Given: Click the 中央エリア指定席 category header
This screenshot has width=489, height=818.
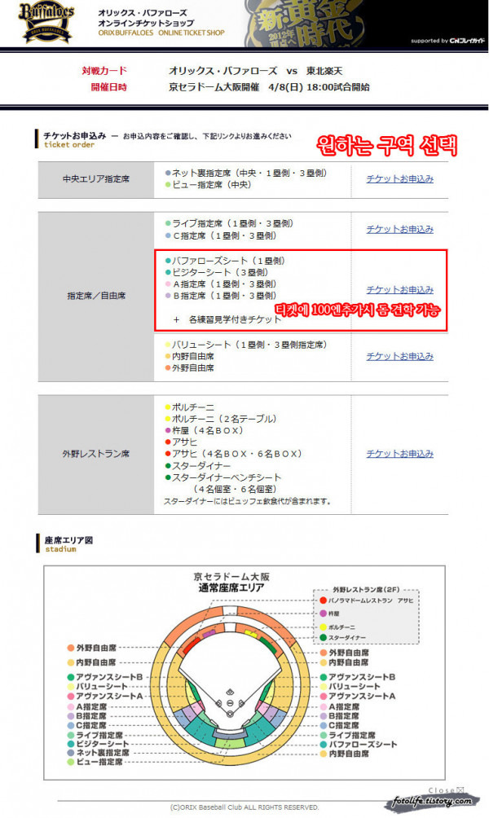Looking at the screenshot, I should pyautogui.click(x=96, y=179).
